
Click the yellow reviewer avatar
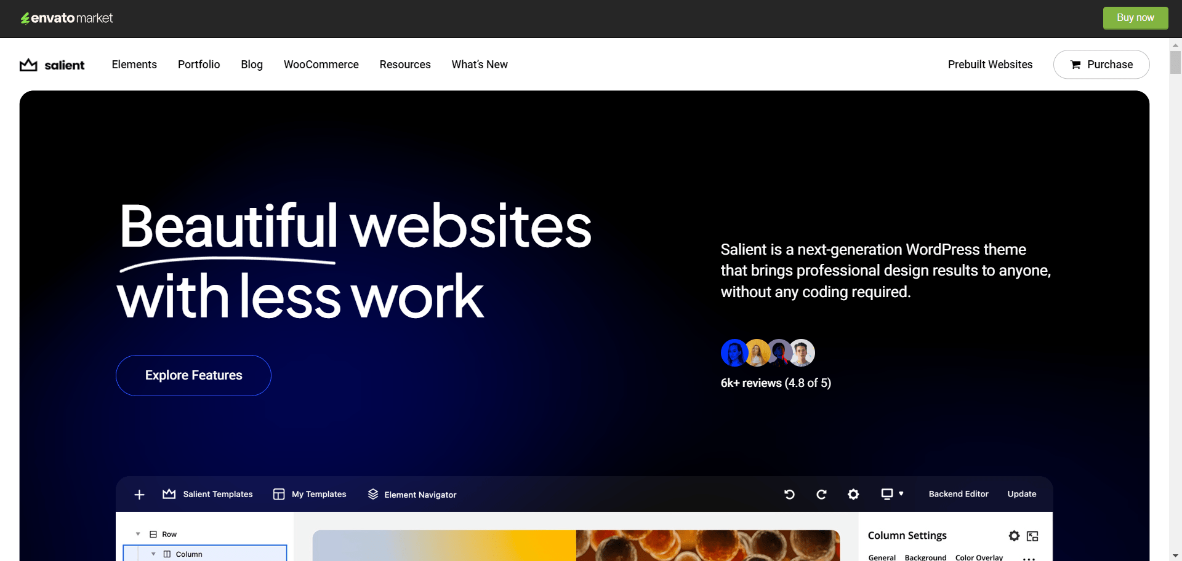[x=757, y=352]
